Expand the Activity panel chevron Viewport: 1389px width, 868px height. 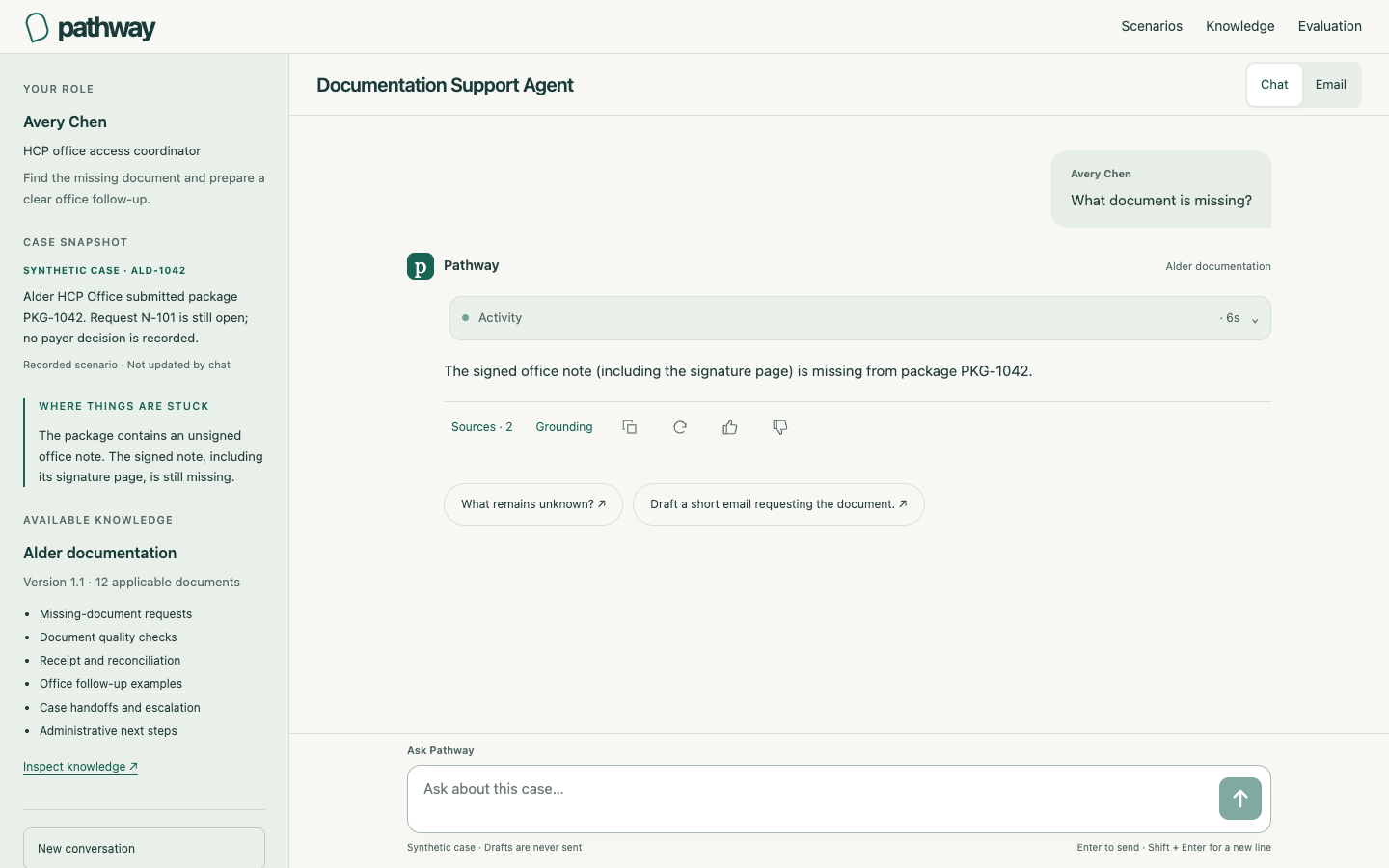[x=1255, y=320]
